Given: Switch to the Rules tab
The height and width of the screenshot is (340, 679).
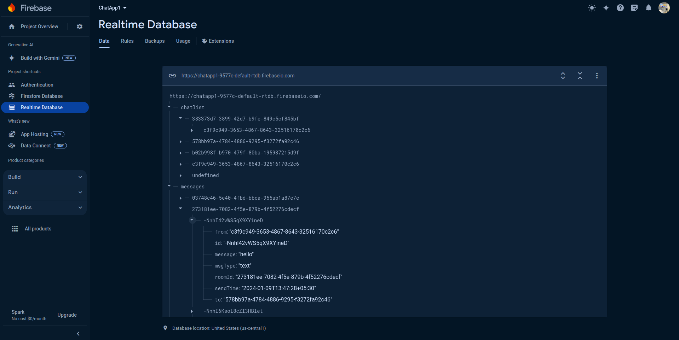Looking at the screenshot, I should click(127, 41).
